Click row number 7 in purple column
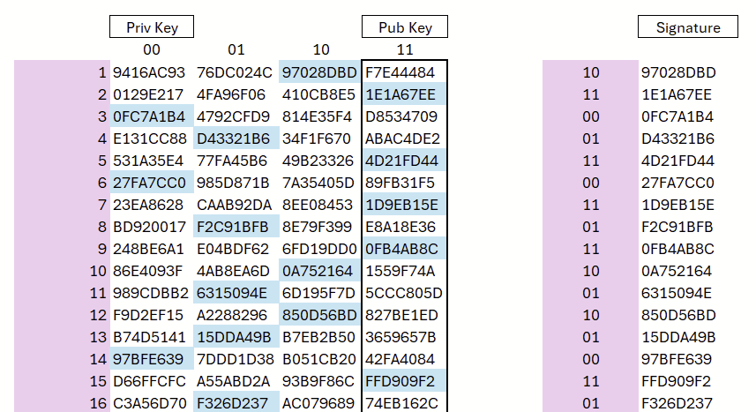Screen dimensions: 756x412 coord(101,205)
